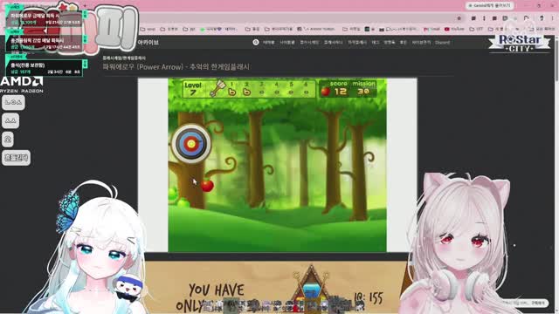This screenshot has width=559, height=314.
Task: Click the Gemini button in title bar
Action: [x=489, y=6]
